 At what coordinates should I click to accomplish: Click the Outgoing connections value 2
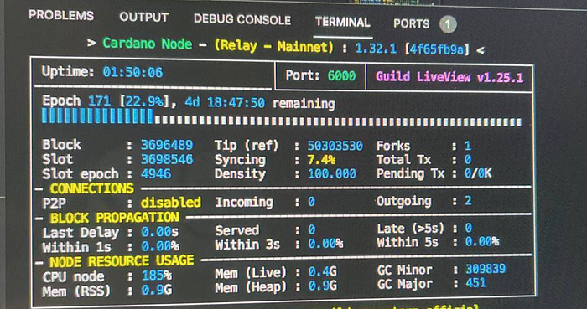pos(468,201)
